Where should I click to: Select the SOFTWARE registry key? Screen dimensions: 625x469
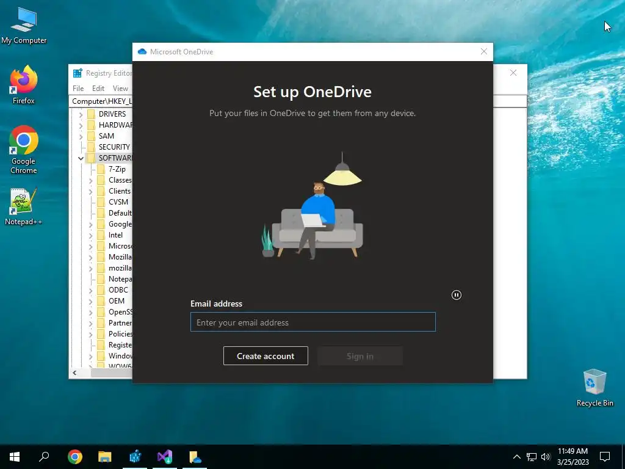pos(115,158)
